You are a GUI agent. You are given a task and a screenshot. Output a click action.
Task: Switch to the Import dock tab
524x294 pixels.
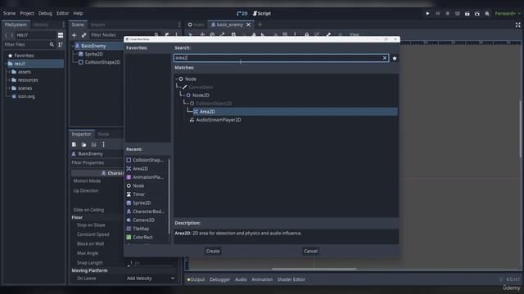click(97, 24)
